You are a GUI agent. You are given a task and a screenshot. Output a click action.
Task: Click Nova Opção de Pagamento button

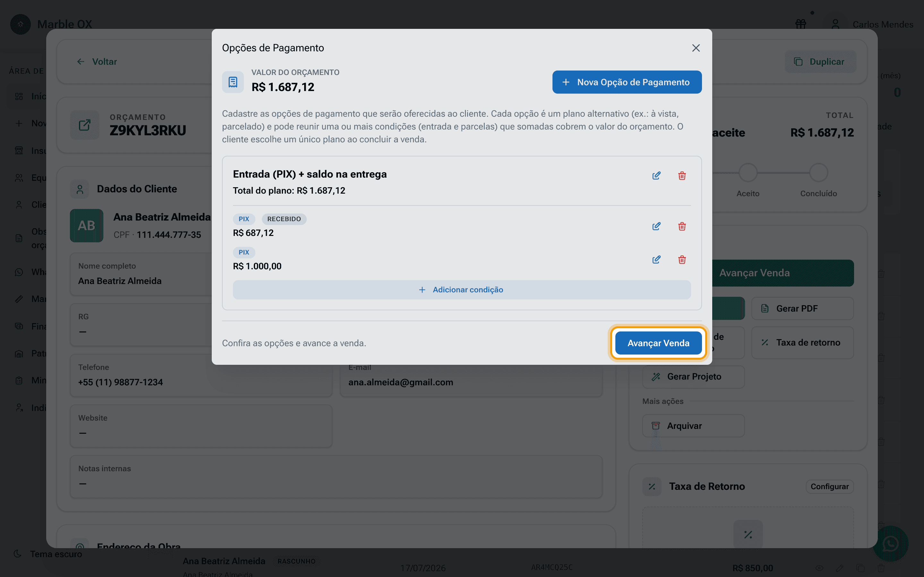pos(627,82)
